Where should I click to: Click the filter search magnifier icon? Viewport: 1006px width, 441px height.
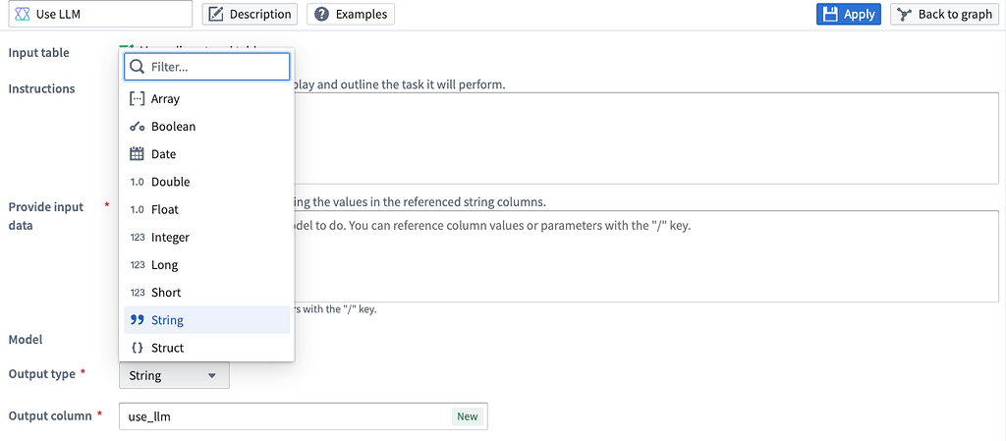[138, 67]
